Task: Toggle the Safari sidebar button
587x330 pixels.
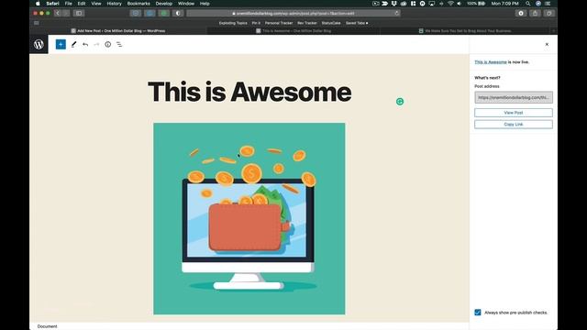Action: pos(79,13)
